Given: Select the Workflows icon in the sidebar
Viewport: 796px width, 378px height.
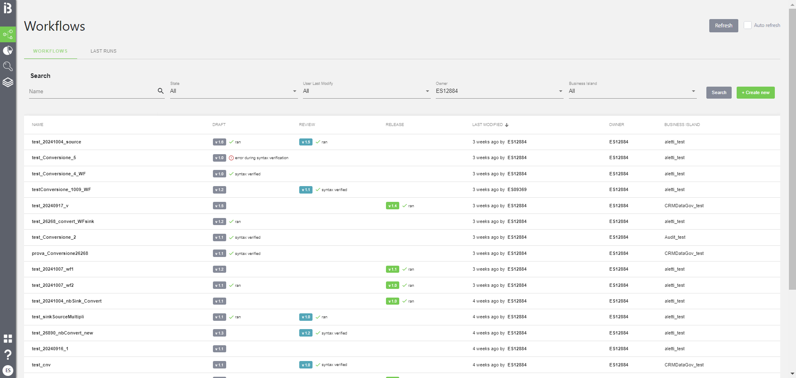Looking at the screenshot, I should [x=8, y=34].
